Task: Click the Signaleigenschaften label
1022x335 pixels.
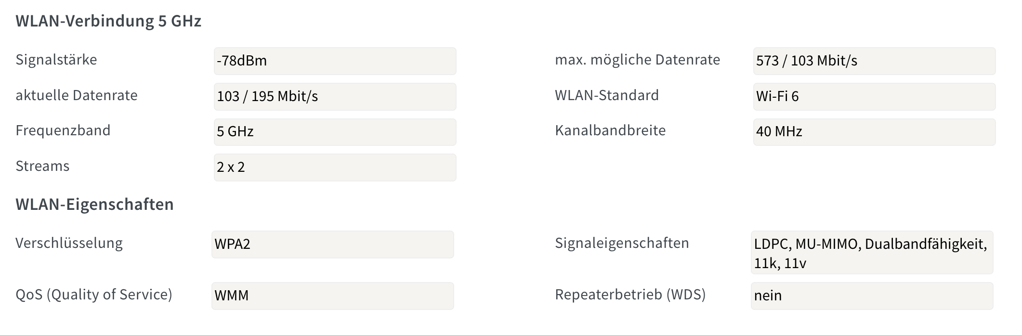Action: coord(622,243)
